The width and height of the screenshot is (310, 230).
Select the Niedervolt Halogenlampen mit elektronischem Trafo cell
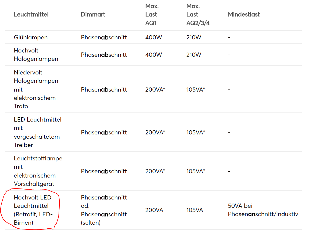coord(36,89)
